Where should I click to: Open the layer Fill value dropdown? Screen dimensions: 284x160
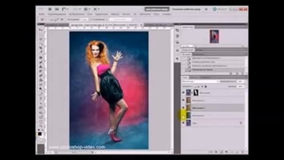[241, 87]
